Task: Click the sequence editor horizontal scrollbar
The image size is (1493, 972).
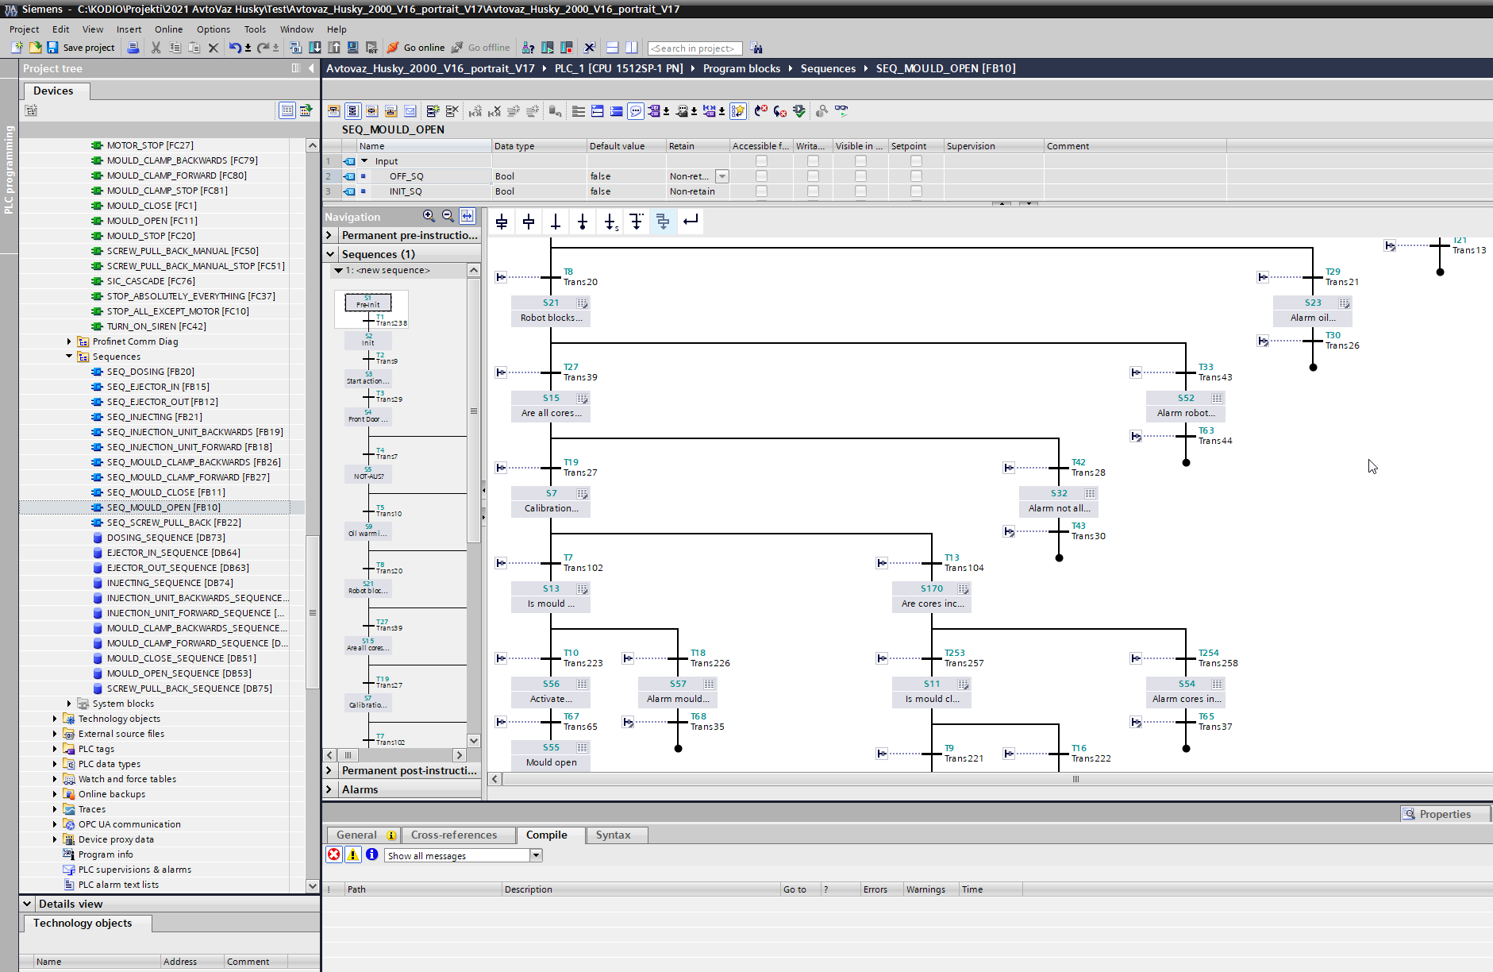Action: click(1075, 779)
